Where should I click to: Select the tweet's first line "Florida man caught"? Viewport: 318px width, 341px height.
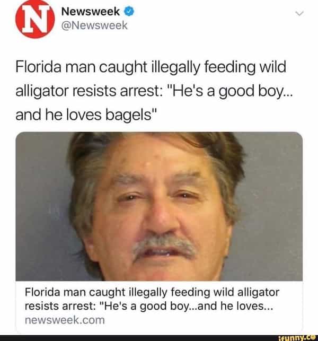click(x=151, y=67)
